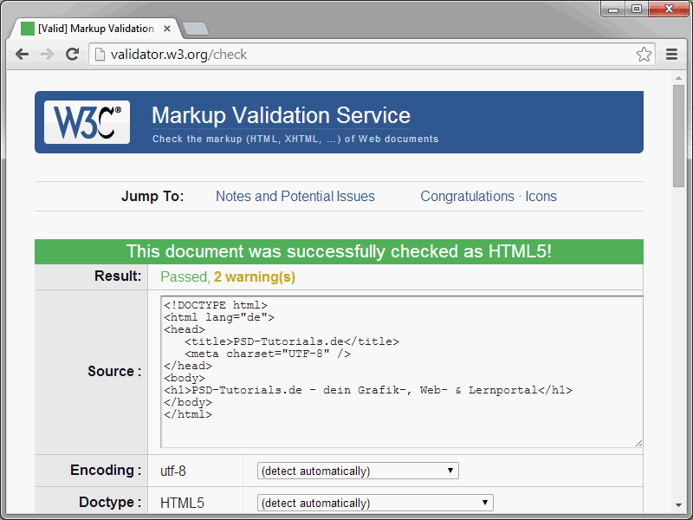Click the <h1> Lernportal source line

[x=367, y=390]
